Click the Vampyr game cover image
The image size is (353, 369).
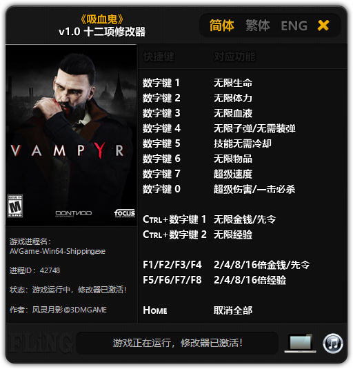tap(71, 135)
